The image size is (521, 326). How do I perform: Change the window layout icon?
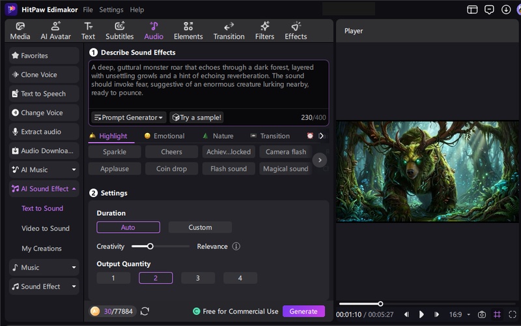click(472, 10)
